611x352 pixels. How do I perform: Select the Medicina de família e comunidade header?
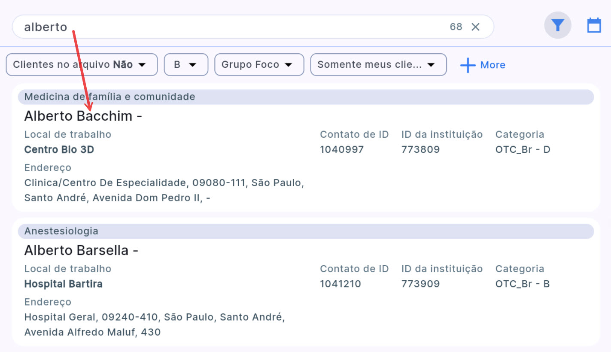click(x=109, y=97)
